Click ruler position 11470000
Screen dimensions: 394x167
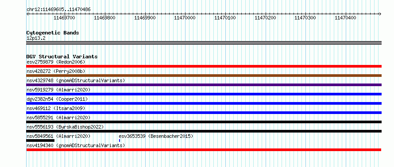(185, 18)
